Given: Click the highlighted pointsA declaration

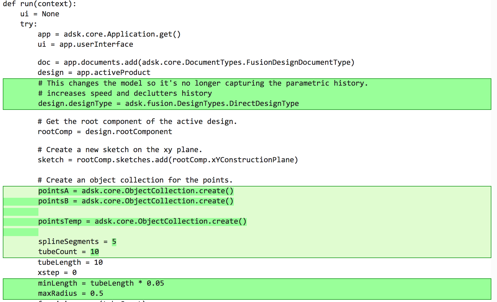Looking at the screenshot, I should click(136, 191).
